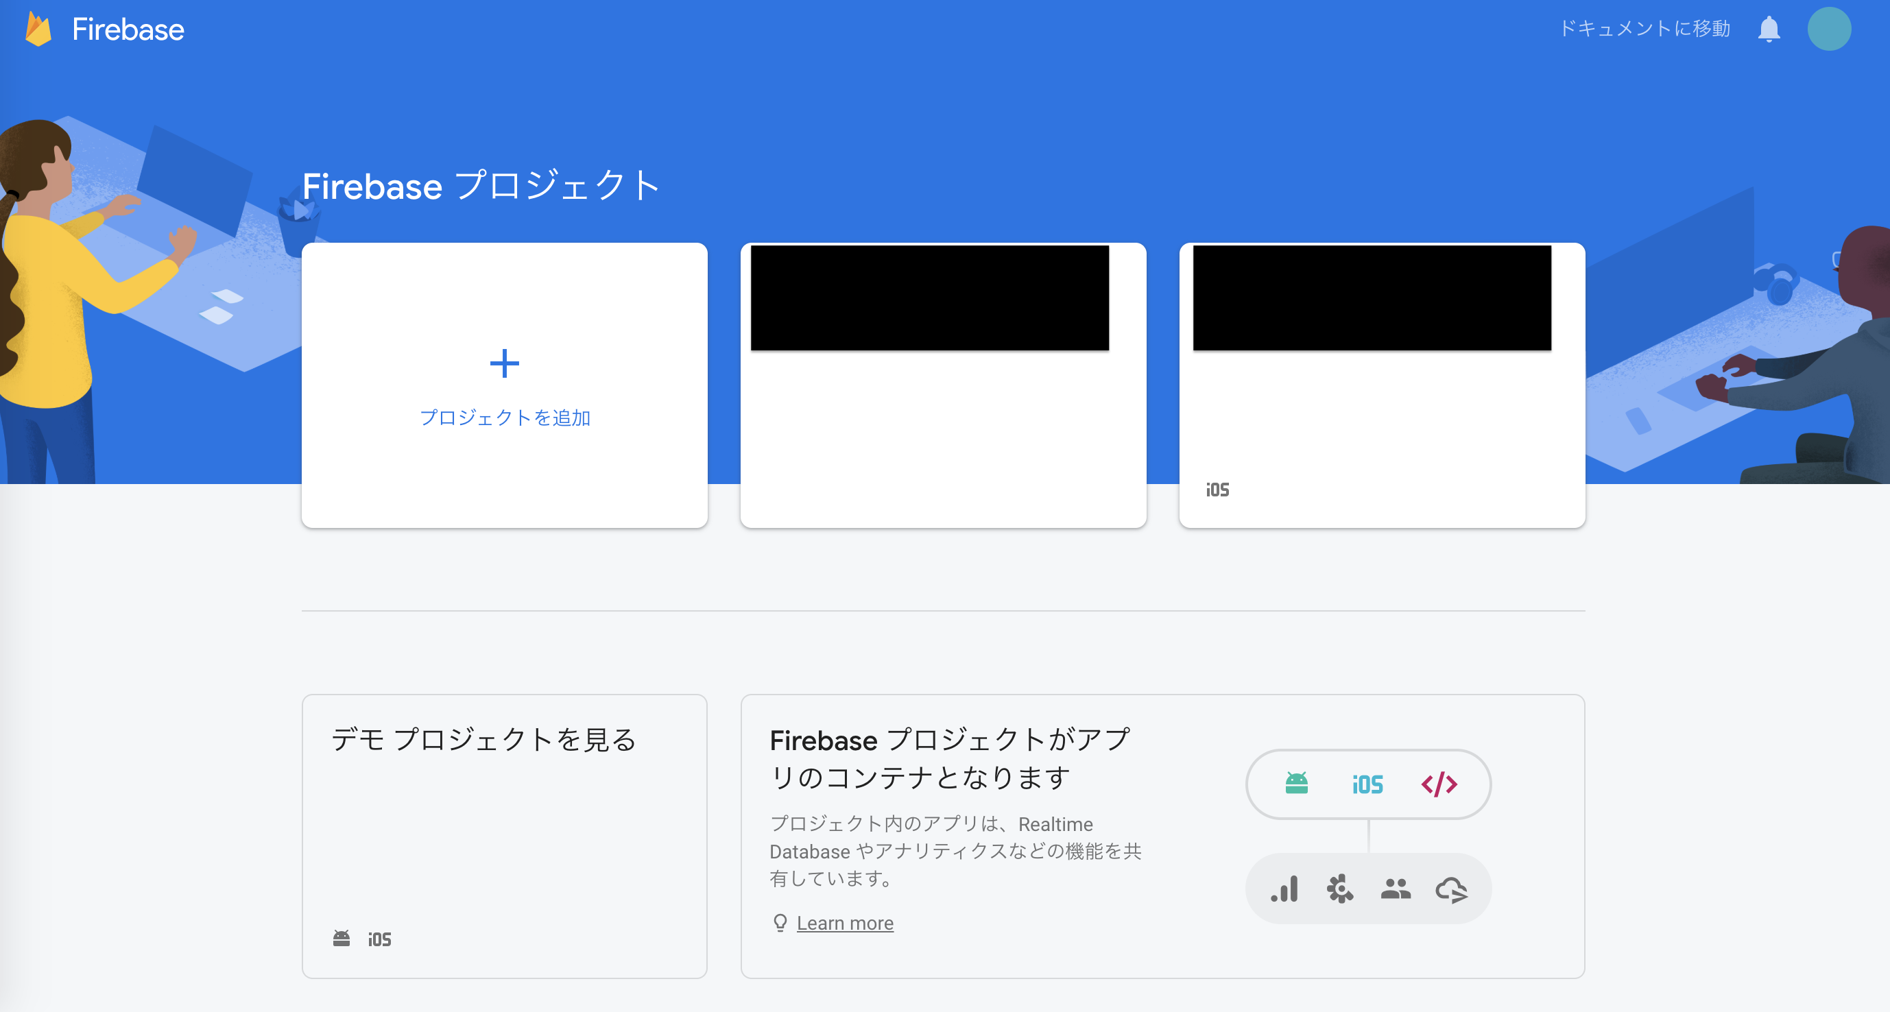
Task: Click the audiences people icon
Action: coord(1396,889)
